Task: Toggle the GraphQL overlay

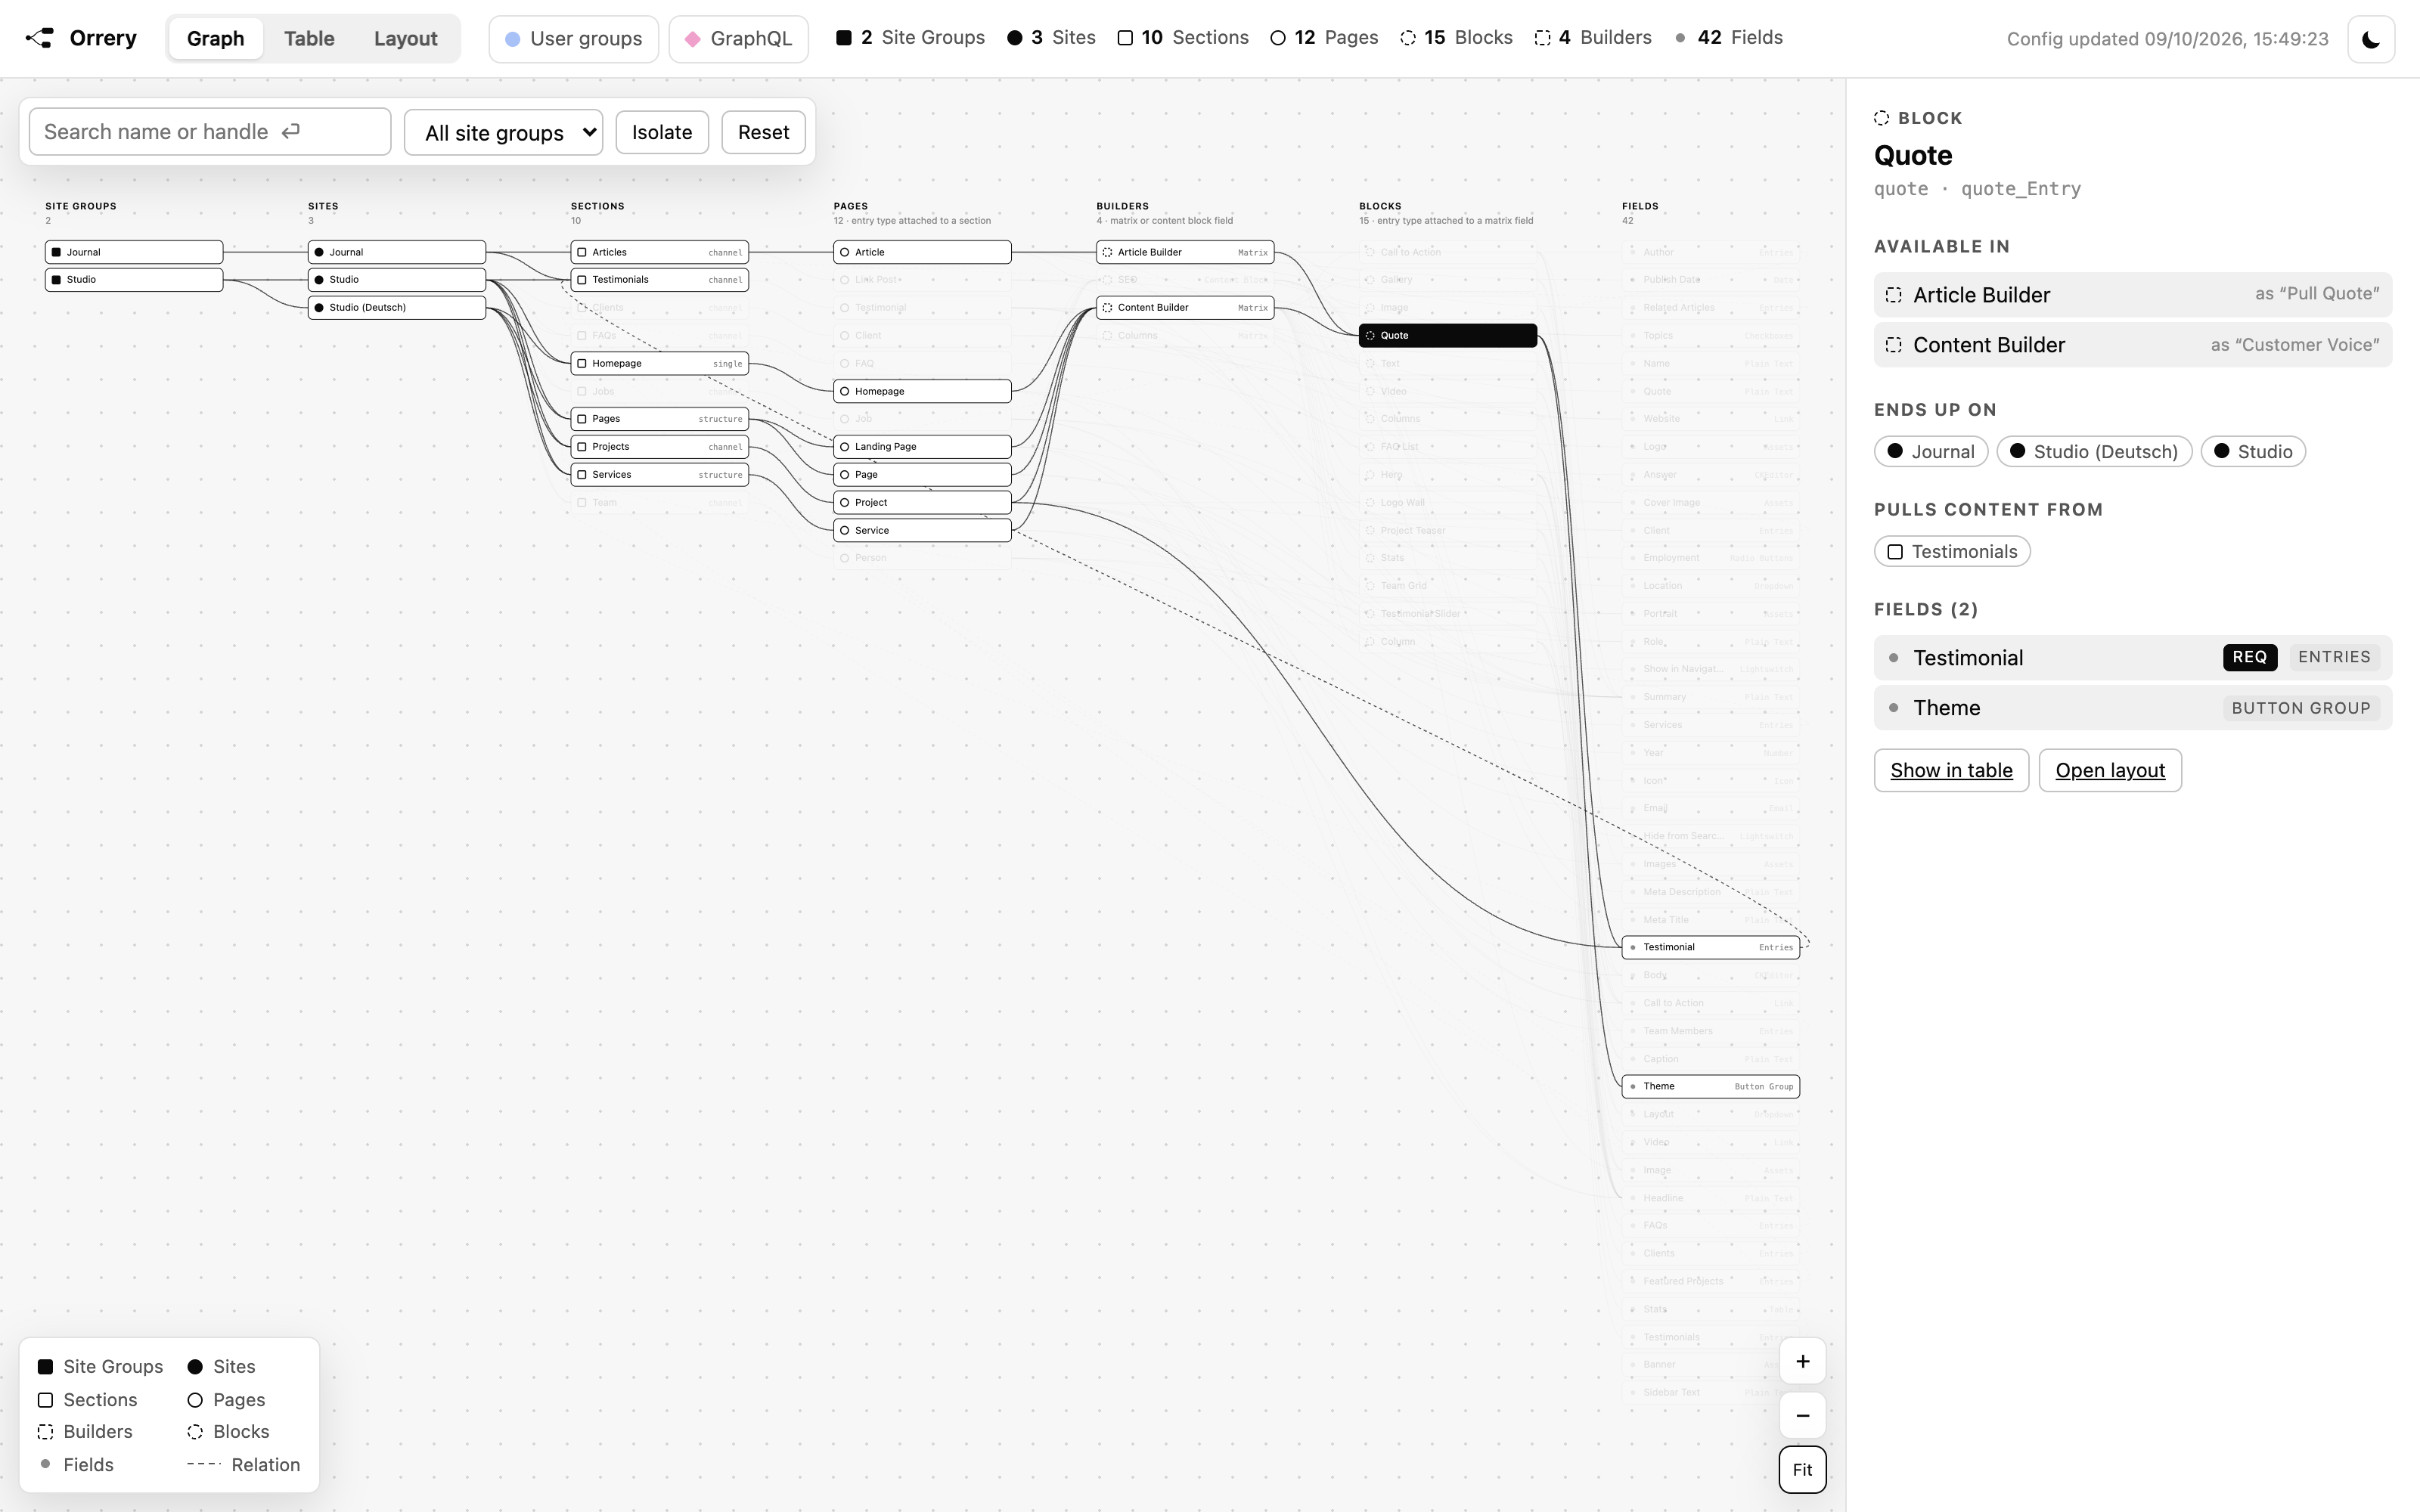Action: click(x=738, y=39)
